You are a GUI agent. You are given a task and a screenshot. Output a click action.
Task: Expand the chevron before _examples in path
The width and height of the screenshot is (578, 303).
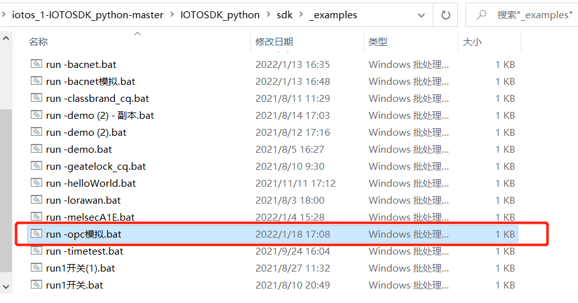299,14
